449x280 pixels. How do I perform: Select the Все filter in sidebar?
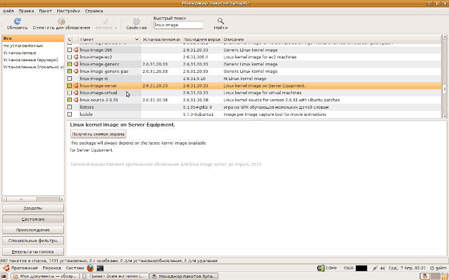[33, 38]
